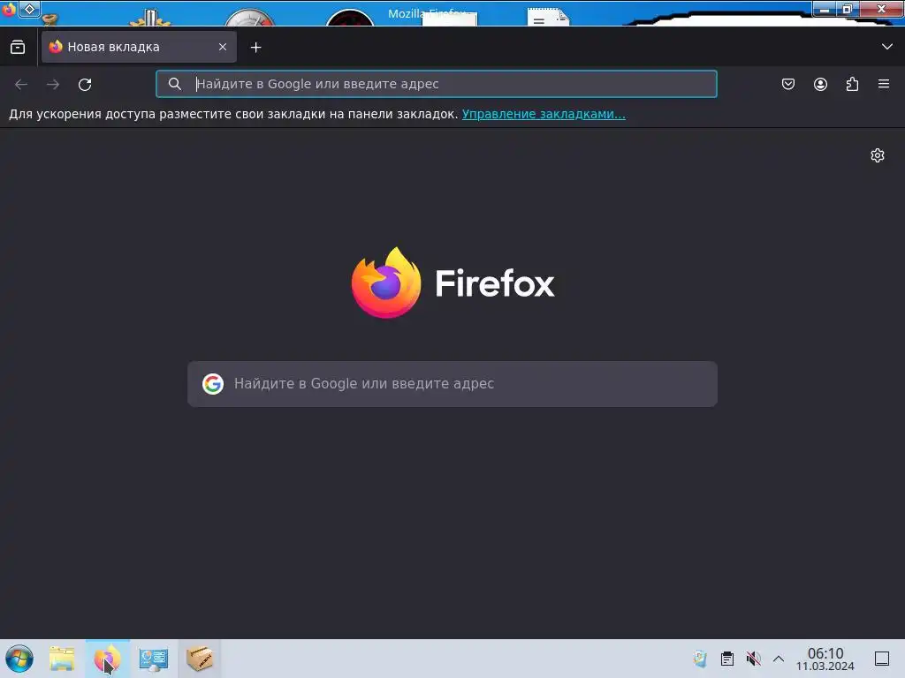Open the clipboard tray icon
Image resolution: width=905 pixels, height=678 pixels.
click(727, 659)
